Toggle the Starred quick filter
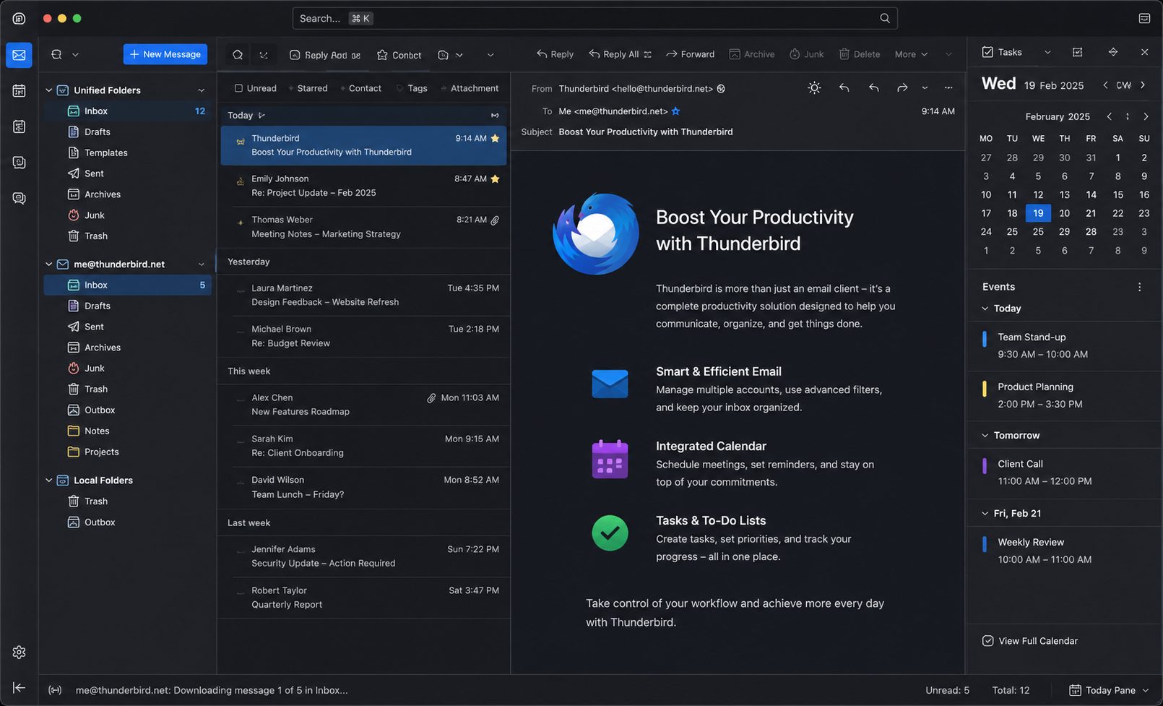This screenshot has width=1163, height=706. pyautogui.click(x=308, y=88)
